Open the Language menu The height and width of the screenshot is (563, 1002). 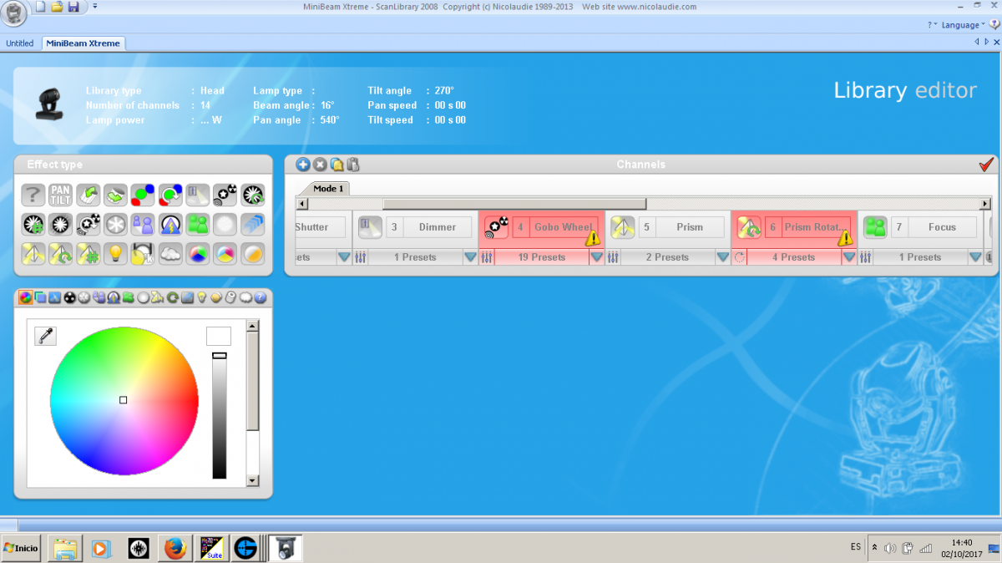click(x=959, y=25)
